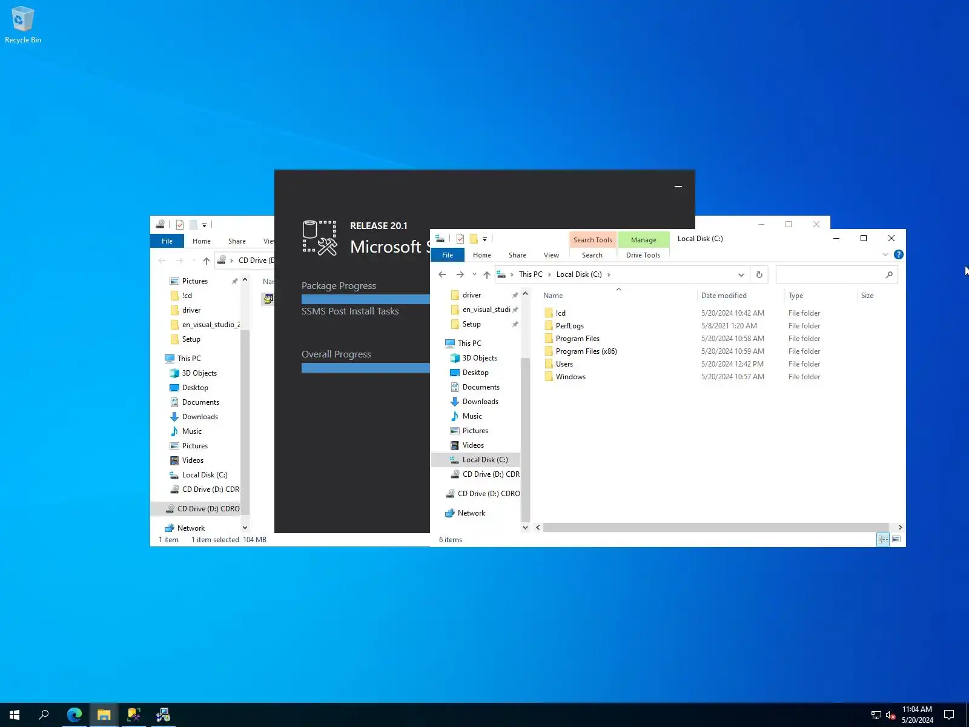The image size is (969, 727).
Task: Refresh the Local Disk (C:) folder view
Action: pos(759,274)
